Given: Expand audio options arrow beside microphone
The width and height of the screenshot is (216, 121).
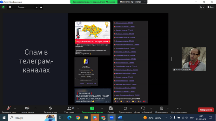Looking at the screenshot, I should pyautogui.click(x=15, y=108).
